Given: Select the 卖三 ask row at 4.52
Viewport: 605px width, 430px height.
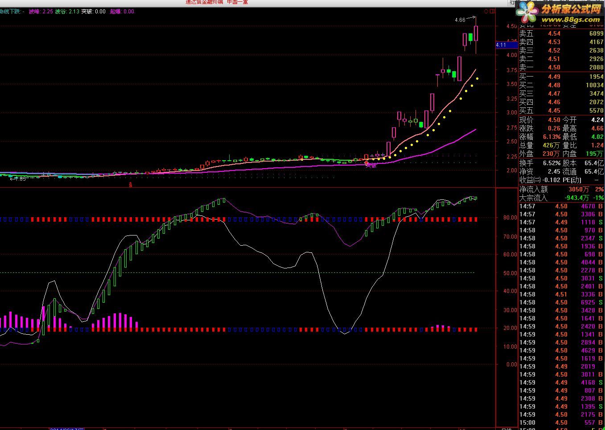Looking at the screenshot, I should [561, 50].
